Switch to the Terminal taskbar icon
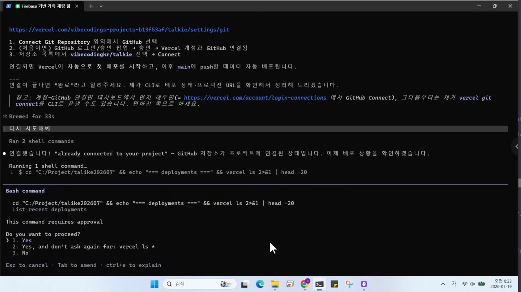Screen dimensions: 521x292 coord(319,284)
